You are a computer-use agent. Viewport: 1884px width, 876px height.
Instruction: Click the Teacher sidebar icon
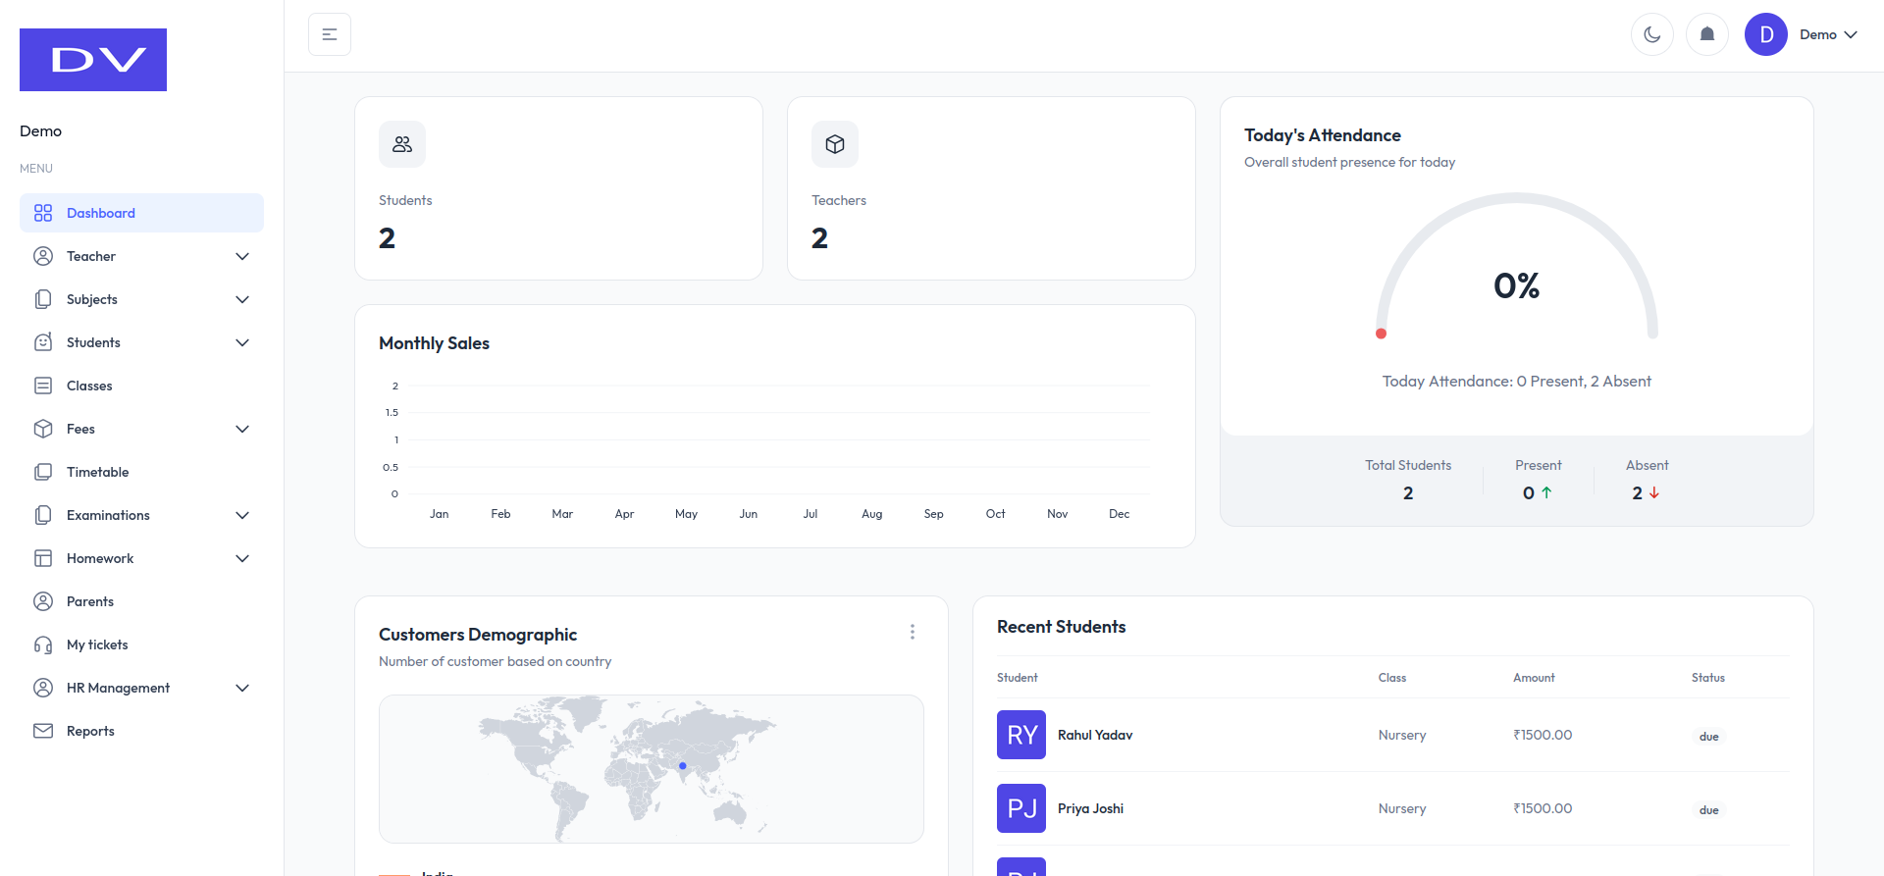[x=43, y=256]
